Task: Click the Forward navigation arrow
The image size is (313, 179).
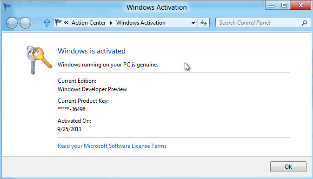Action: point(25,23)
